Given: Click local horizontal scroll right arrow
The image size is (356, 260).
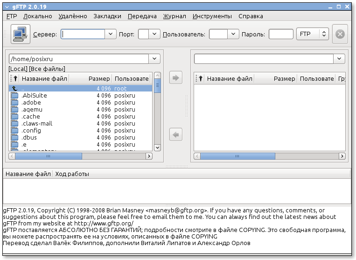Looking at the screenshot, I should [x=149, y=156].
